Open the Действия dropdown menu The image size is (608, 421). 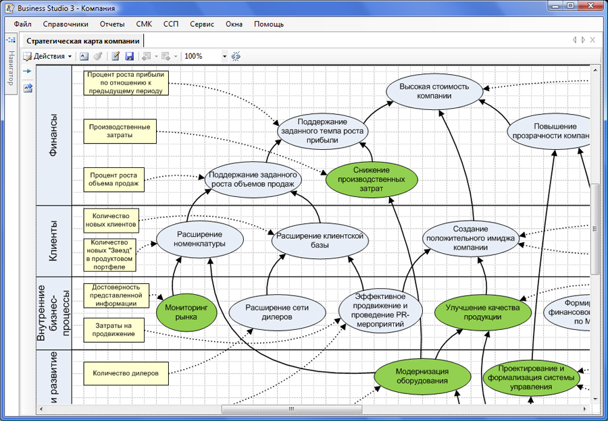tap(49, 57)
